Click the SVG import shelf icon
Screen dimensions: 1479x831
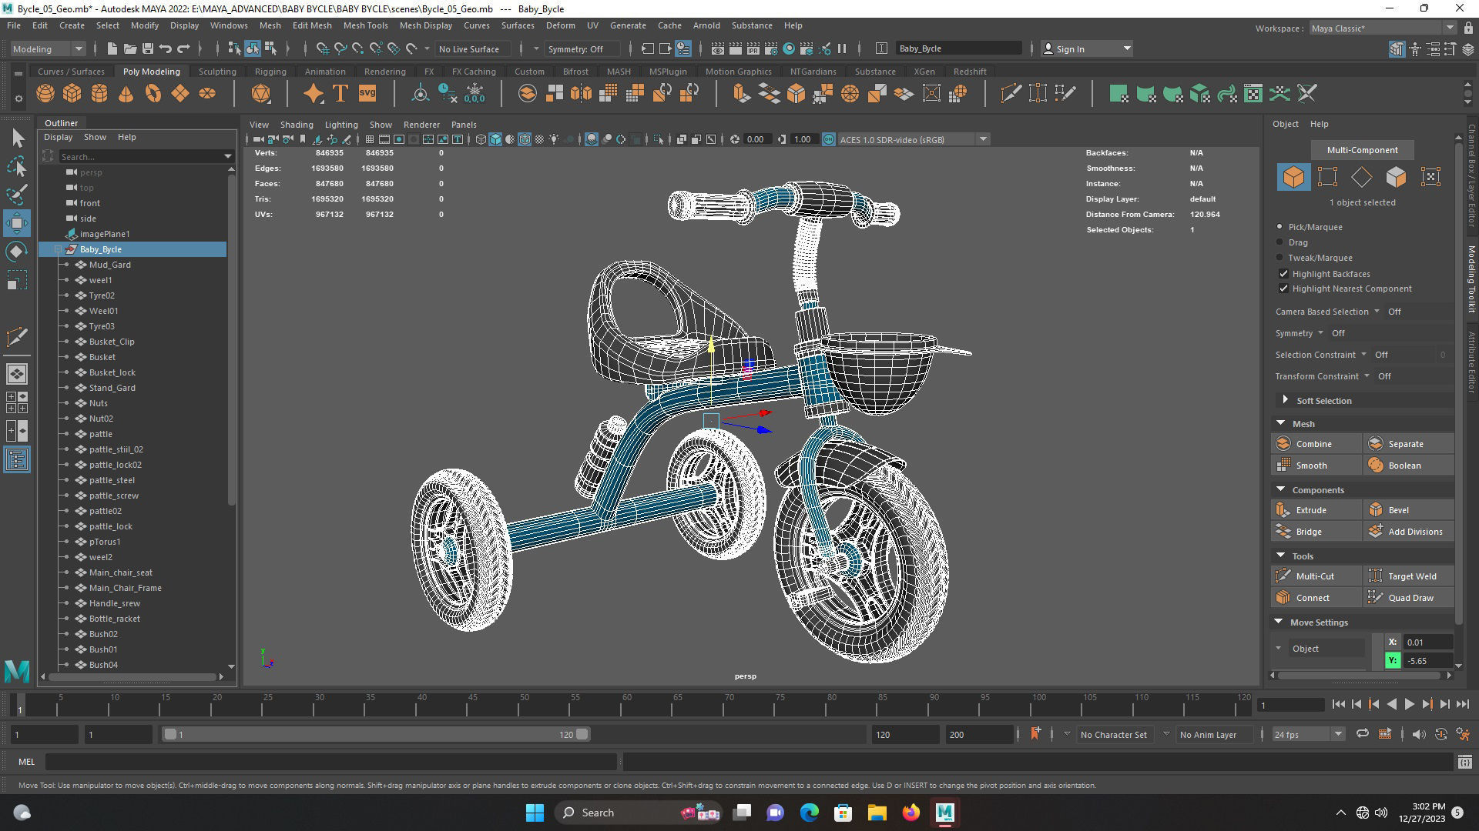367,94
